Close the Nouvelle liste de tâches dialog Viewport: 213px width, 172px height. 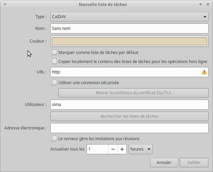(207, 4)
